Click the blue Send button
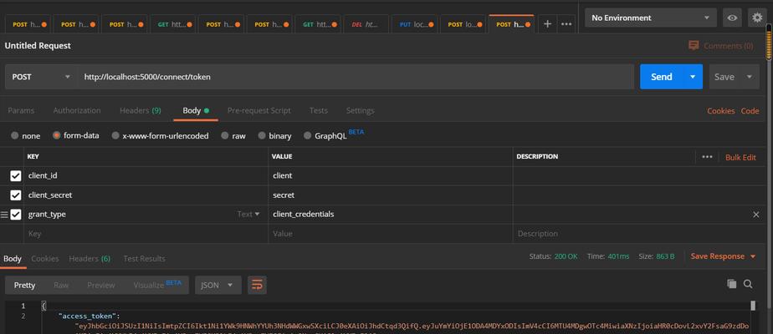773x334 pixels. [x=662, y=77]
